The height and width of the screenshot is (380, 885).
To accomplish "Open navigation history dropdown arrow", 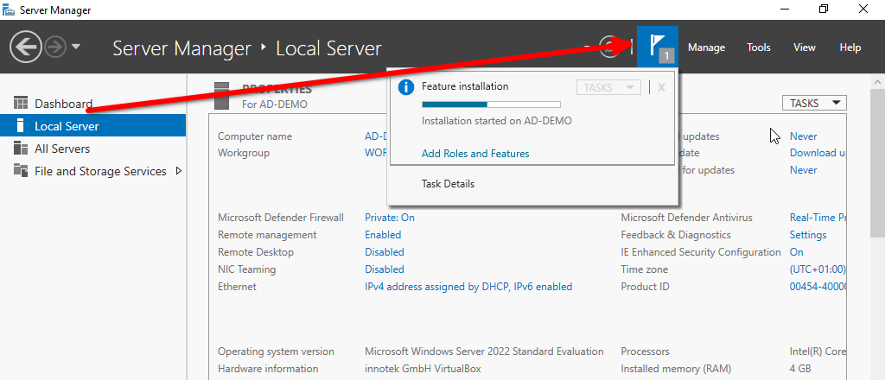I will 76,47.
